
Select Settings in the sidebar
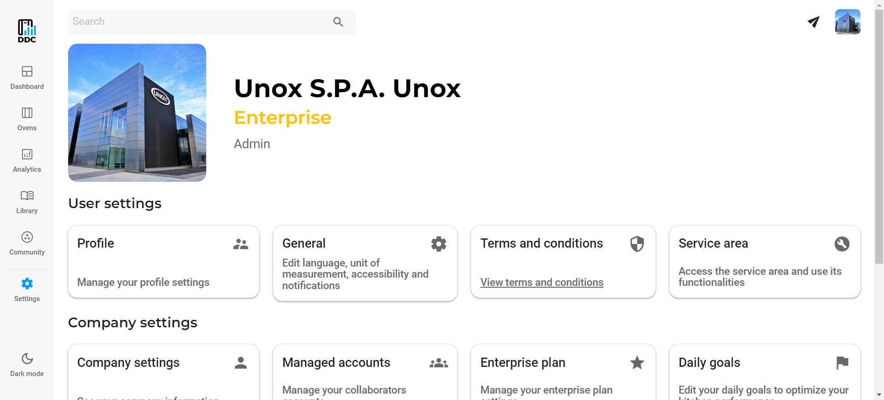27,290
